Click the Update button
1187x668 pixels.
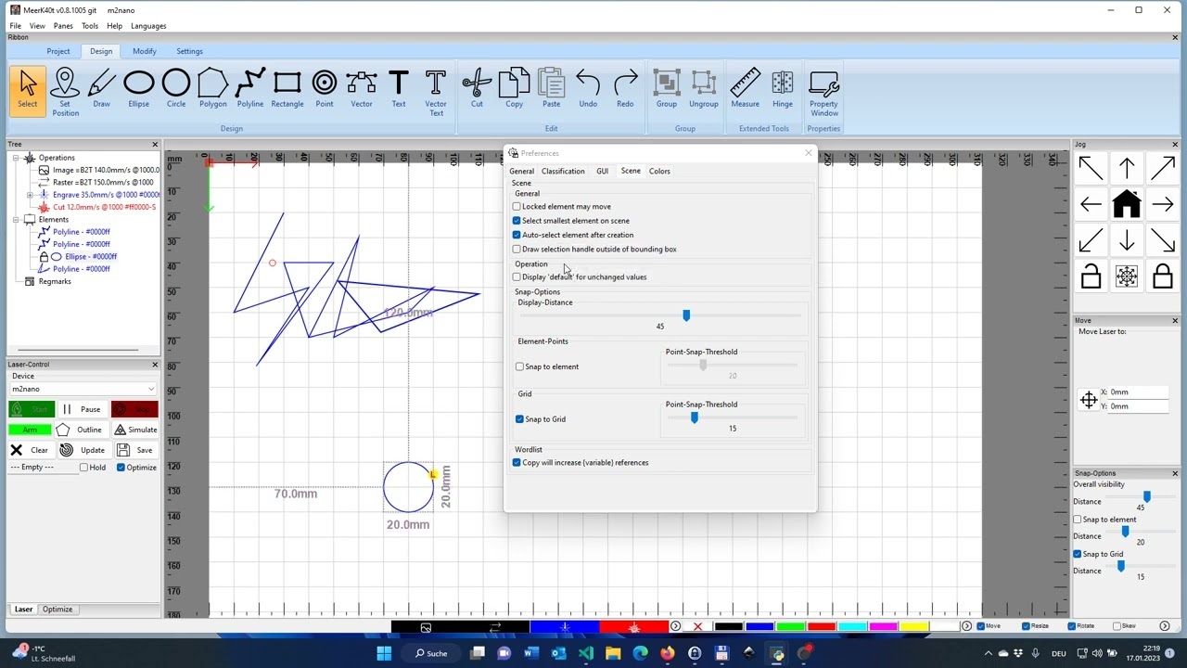[x=83, y=450]
